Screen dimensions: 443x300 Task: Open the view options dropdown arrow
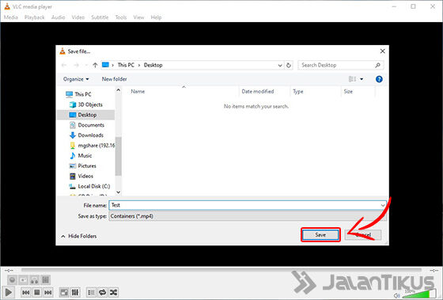[362, 79]
